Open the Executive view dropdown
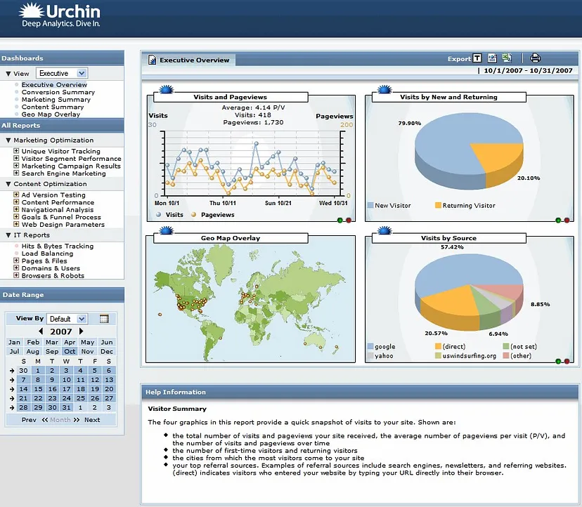Screen dimensions: 582x507 pos(62,73)
